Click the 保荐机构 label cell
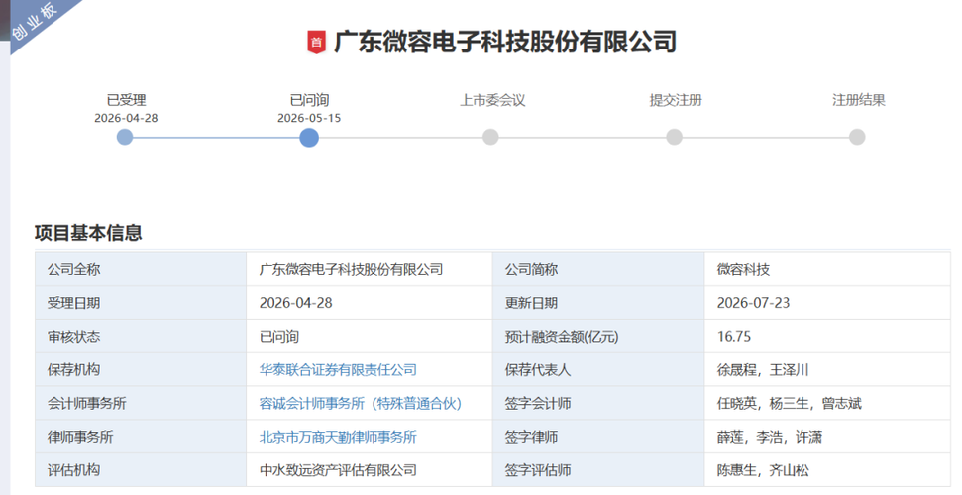Image resolution: width=962 pixels, height=495 pixels. (141, 370)
